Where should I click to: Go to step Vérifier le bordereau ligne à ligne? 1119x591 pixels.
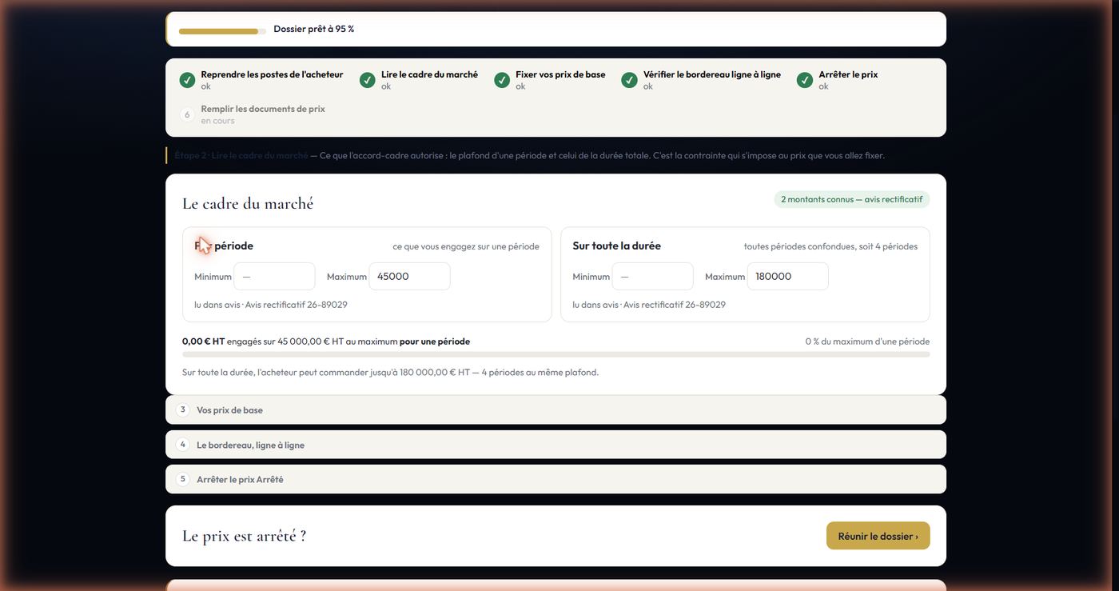702,80
